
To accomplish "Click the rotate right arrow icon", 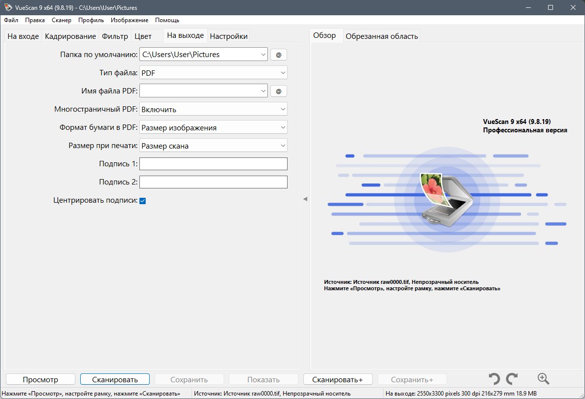I will pos(512,379).
